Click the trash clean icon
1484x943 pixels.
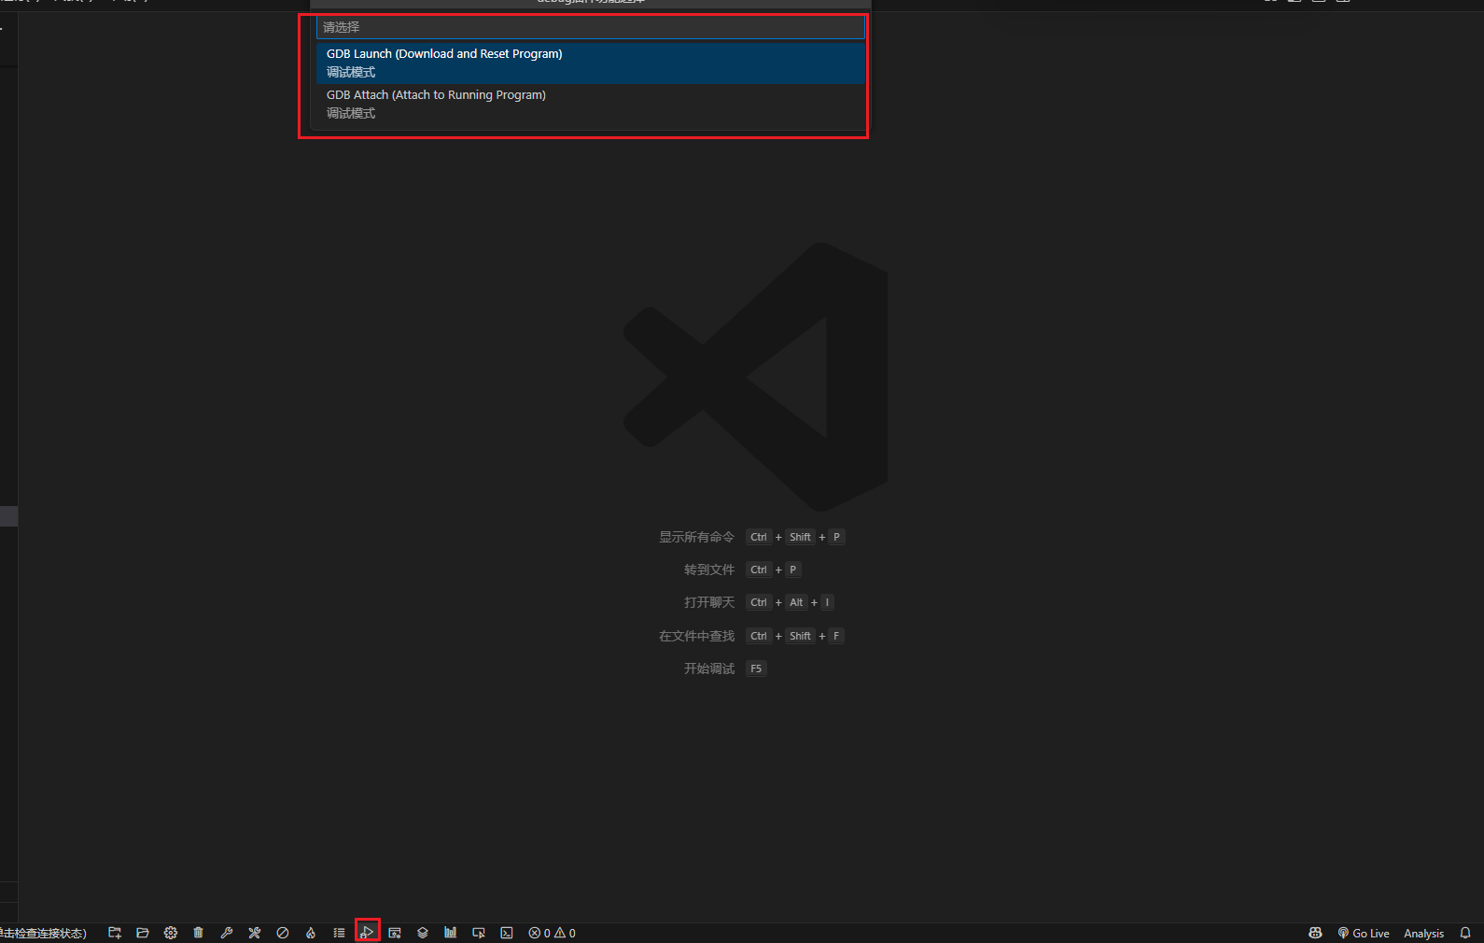[199, 933]
